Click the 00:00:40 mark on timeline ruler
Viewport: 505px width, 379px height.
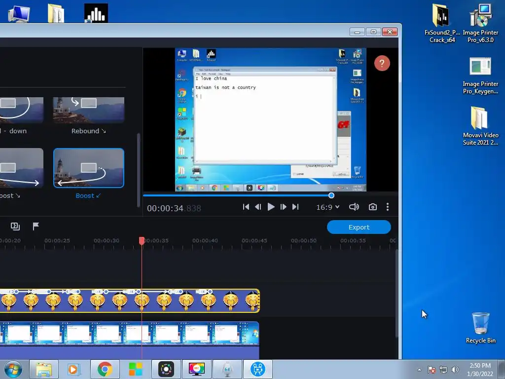point(205,240)
